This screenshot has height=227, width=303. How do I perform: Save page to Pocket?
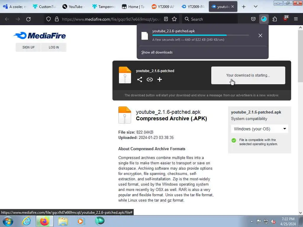click(253, 19)
